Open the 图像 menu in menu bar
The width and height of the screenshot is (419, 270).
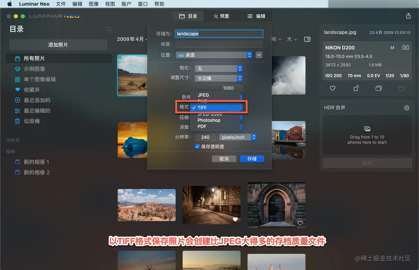tap(94, 4)
